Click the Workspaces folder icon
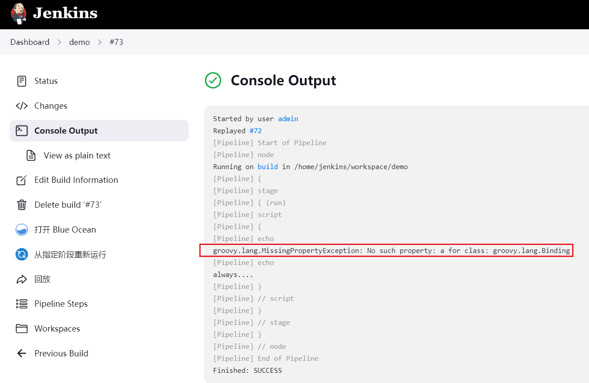 pos(21,329)
